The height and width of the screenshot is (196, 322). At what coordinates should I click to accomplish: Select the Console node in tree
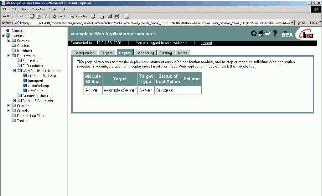(18, 31)
